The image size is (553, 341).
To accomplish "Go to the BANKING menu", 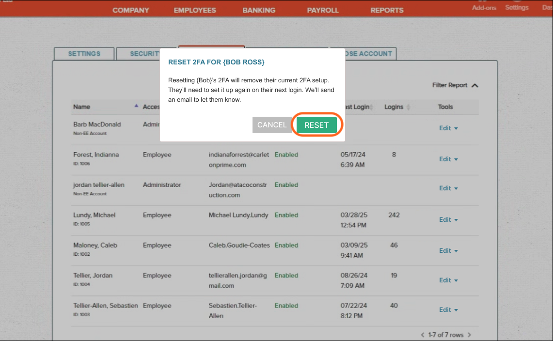I will coord(259,10).
